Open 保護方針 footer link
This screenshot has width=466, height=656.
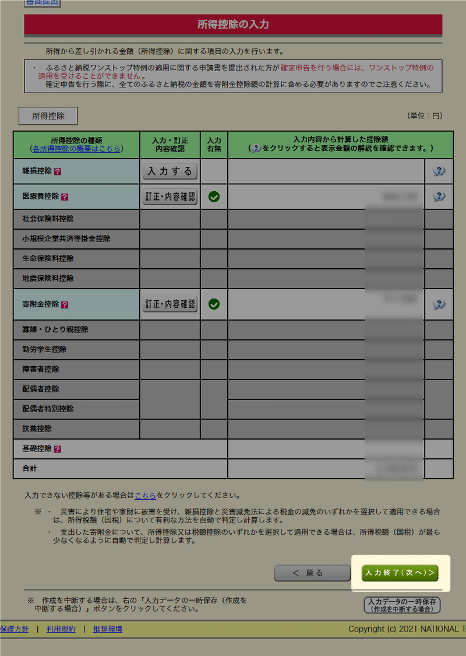(x=14, y=629)
